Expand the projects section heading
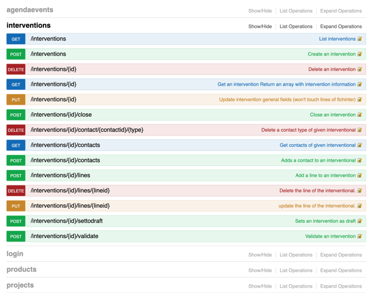Viewport: 371px width, 293px height. [x=20, y=285]
